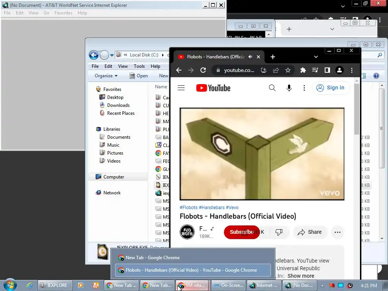Click the #Handlebars hashtag link
The width and height of the screenshot is (388, 291).
pos(212,208)
